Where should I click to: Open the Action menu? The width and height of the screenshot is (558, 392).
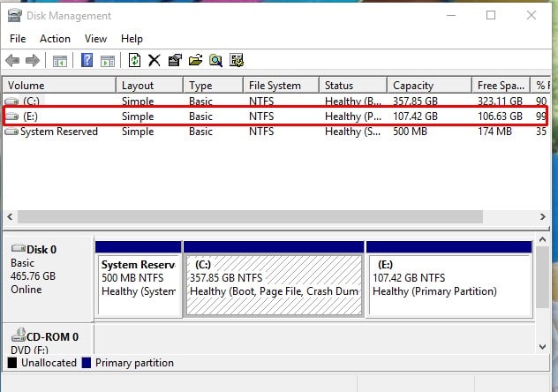coord(55,39)
